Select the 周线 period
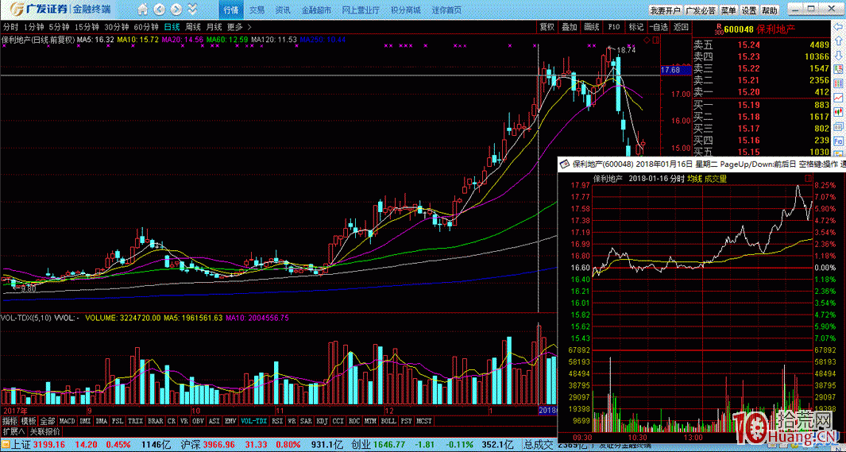The height and width of the screenshot is (452, 846). (x=193, y=27)
